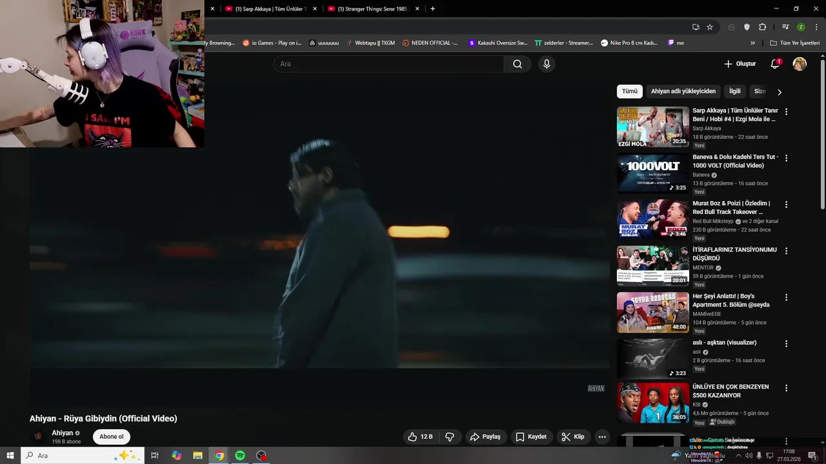Open options menu for Boy's Apartment video
826x464 pixels.
786,297
